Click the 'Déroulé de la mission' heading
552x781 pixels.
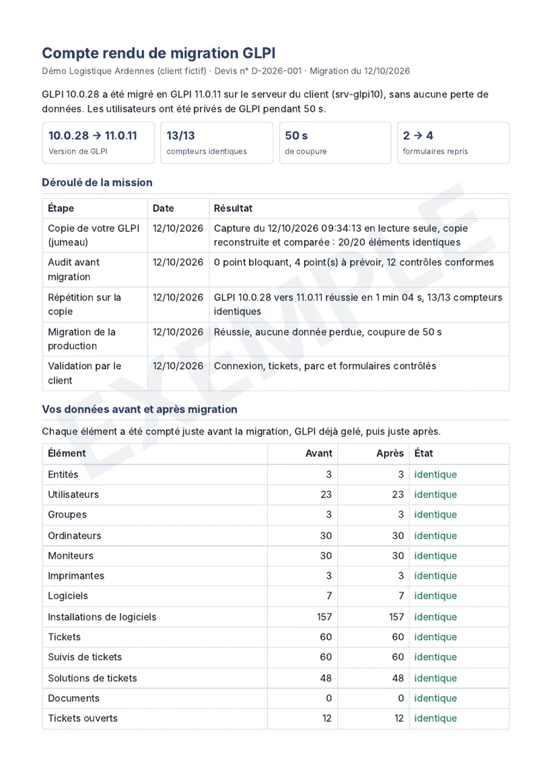97,183
